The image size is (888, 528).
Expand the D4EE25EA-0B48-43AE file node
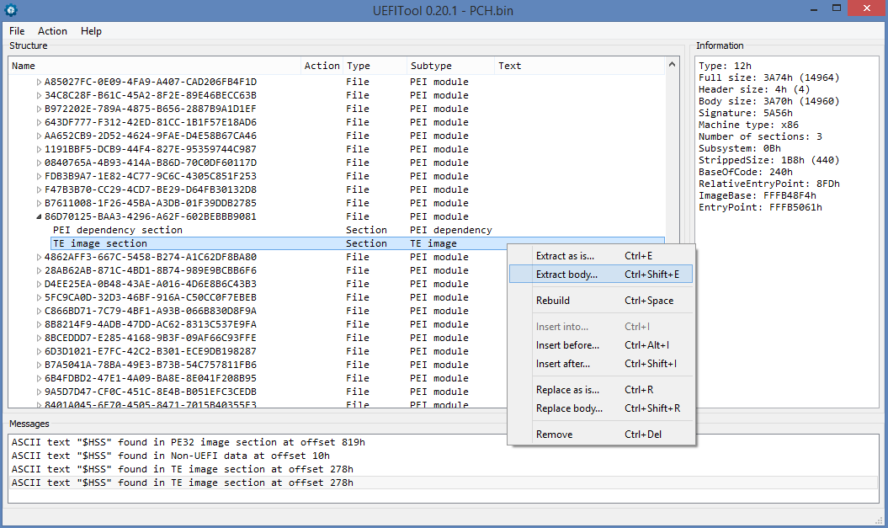click(39, 285)
